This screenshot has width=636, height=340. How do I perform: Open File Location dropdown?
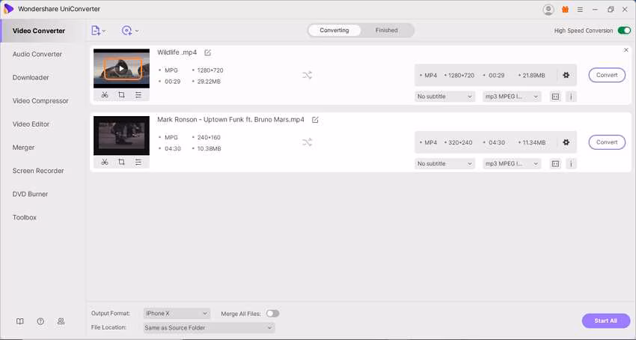[209, 328]
